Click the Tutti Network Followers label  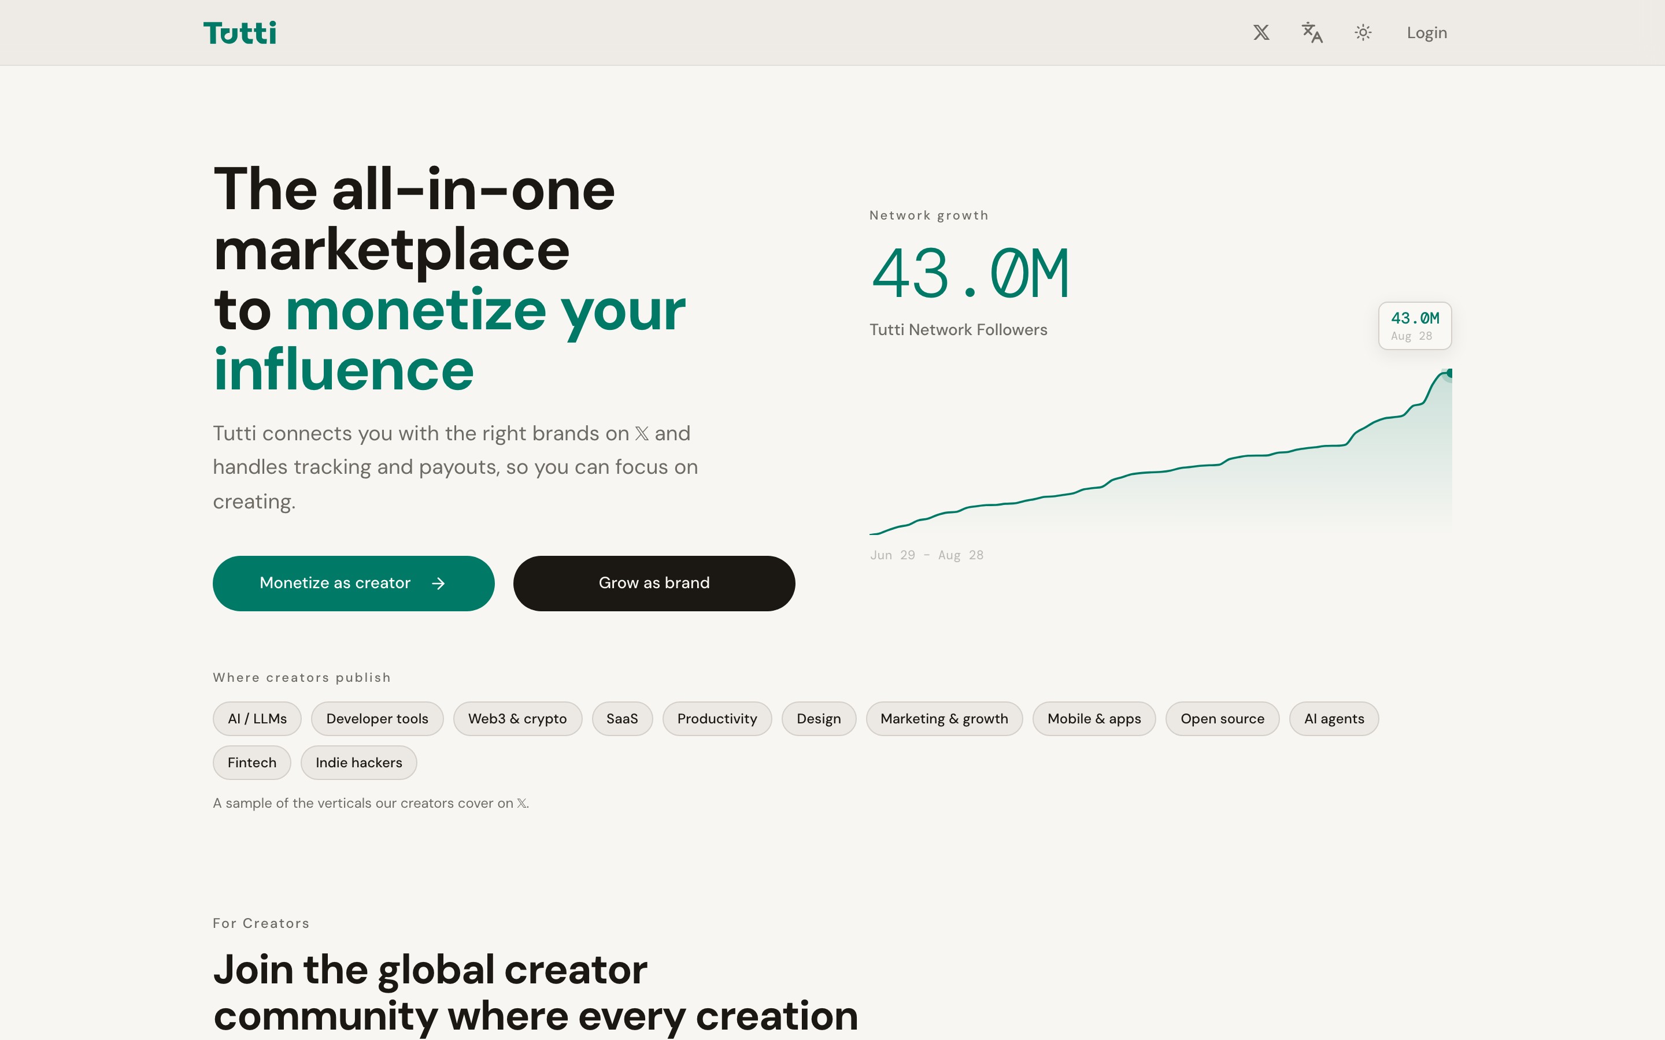tap(959, 330)
